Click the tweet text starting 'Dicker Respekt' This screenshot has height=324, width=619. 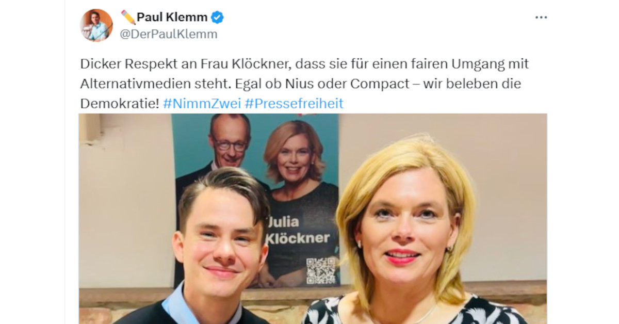[x=304, y=84]
